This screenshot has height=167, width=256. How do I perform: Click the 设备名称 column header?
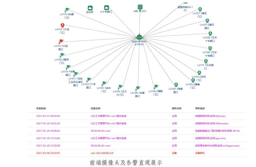(x=95, y=108)
